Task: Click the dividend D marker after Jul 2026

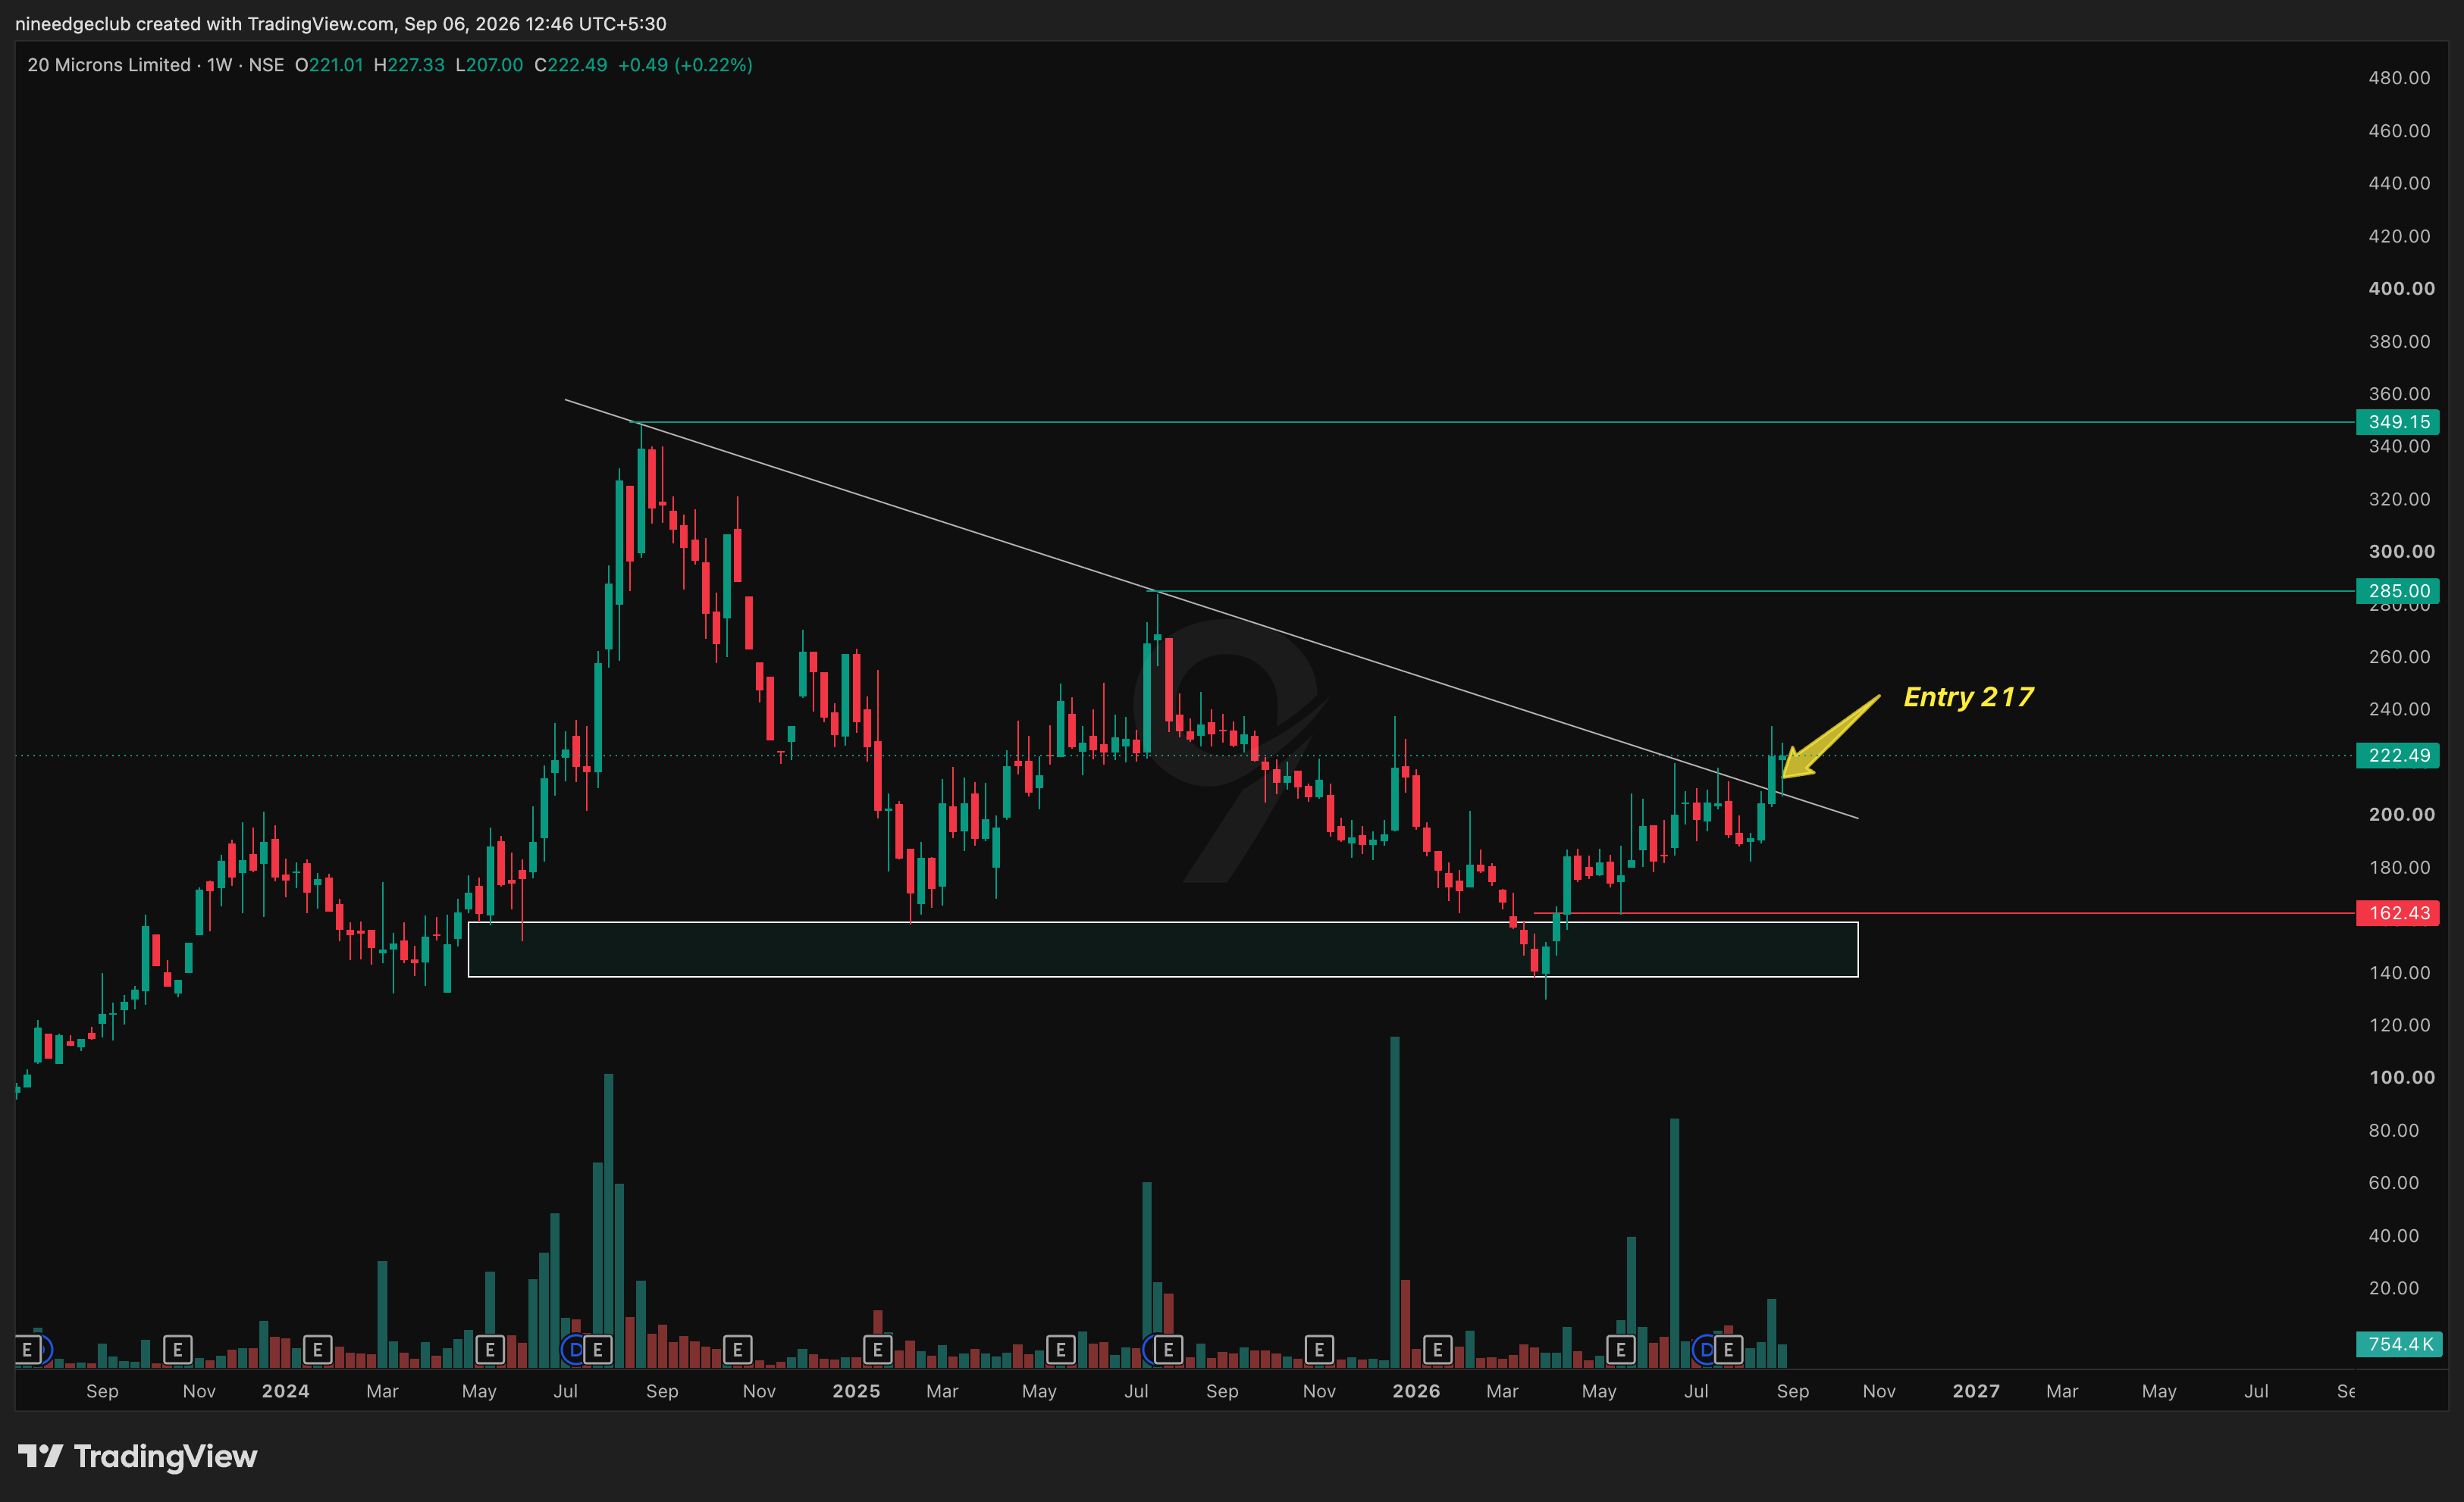Action: tap(1704, 1350)
